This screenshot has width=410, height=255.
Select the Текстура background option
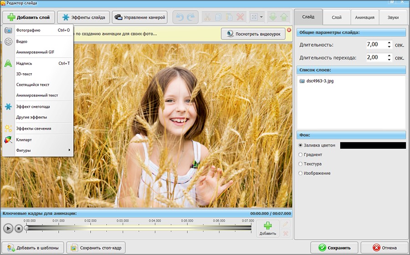[300, 164]
